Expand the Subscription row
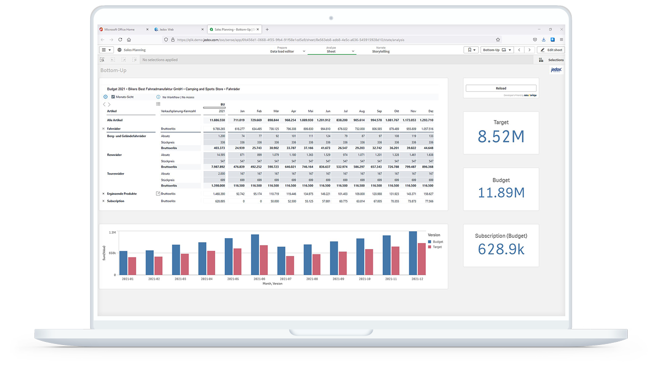Screen dimensions: 663x373 103,201
